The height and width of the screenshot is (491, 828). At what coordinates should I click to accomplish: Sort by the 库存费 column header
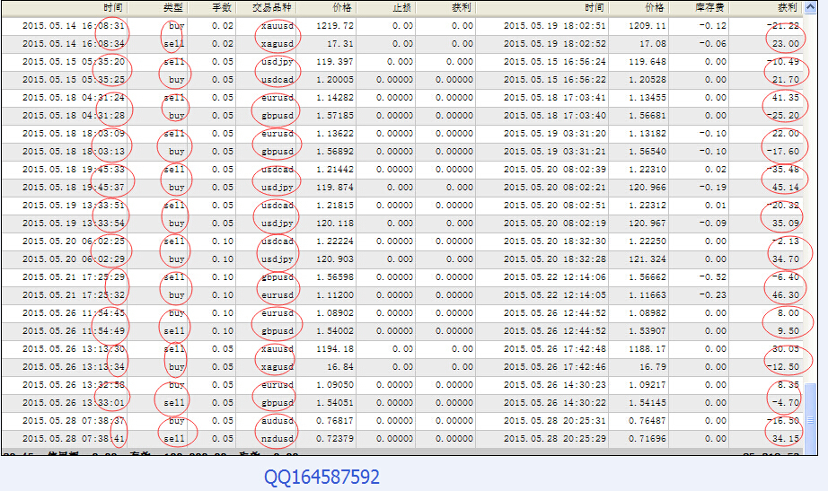710,7
